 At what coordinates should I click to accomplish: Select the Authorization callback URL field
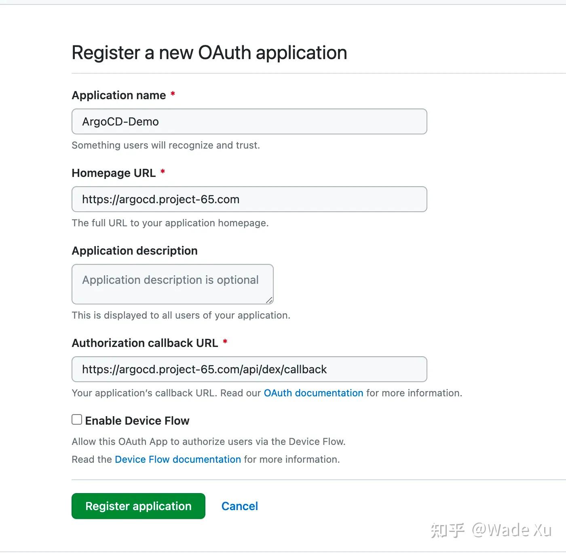tap(249, 369)
